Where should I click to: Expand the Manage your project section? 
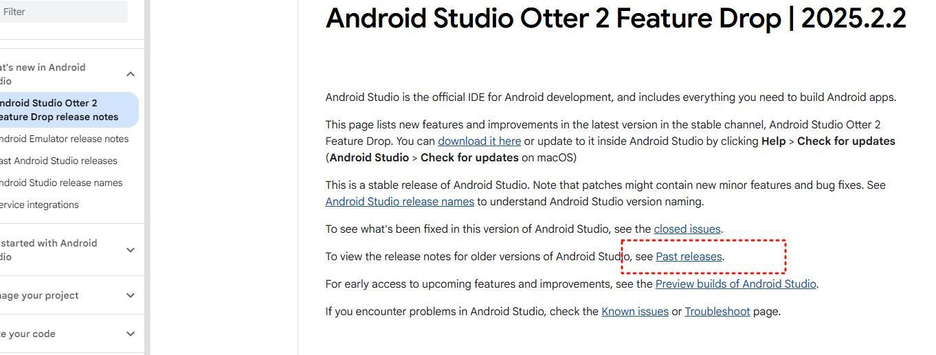(x=131, y=295)
